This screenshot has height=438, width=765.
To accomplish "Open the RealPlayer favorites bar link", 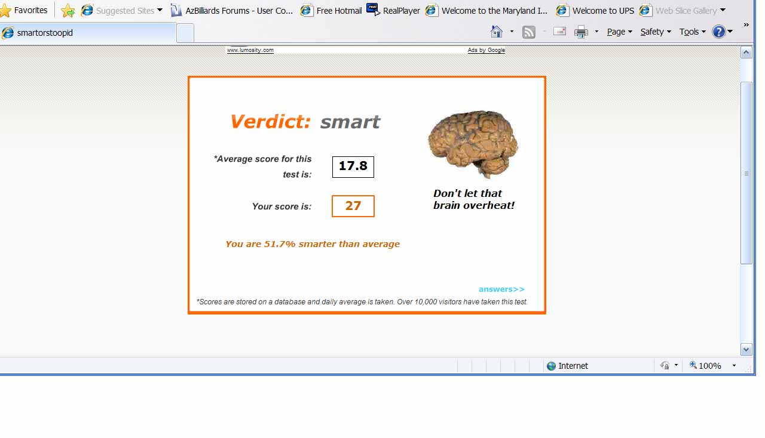I will 393,11.
